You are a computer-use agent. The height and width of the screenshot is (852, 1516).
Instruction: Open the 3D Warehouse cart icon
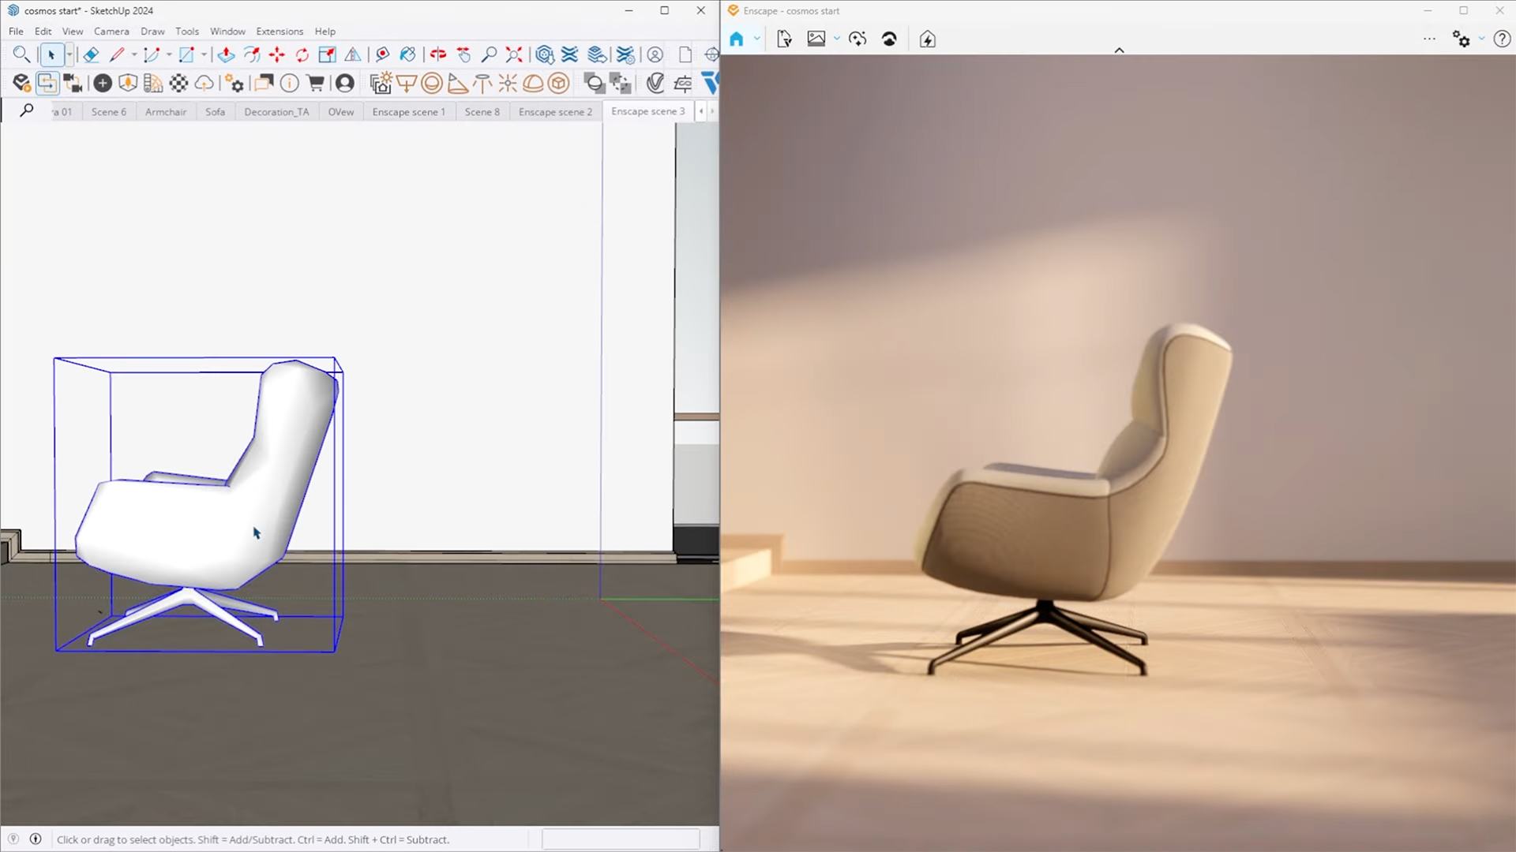(315, 83)
